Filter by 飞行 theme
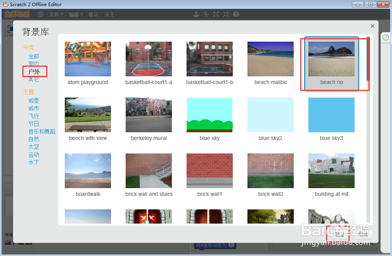Image resolution: width=392 pixels, height=256 pixels. point(34,116)
